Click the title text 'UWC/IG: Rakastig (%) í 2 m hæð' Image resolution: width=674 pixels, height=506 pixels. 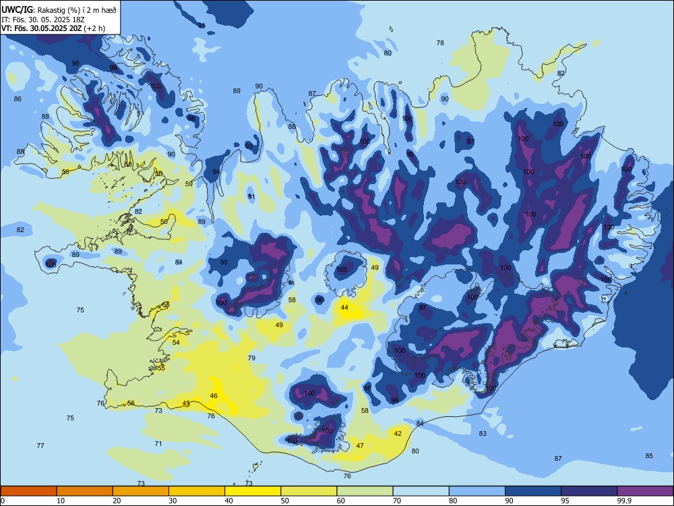coord(59,9)
